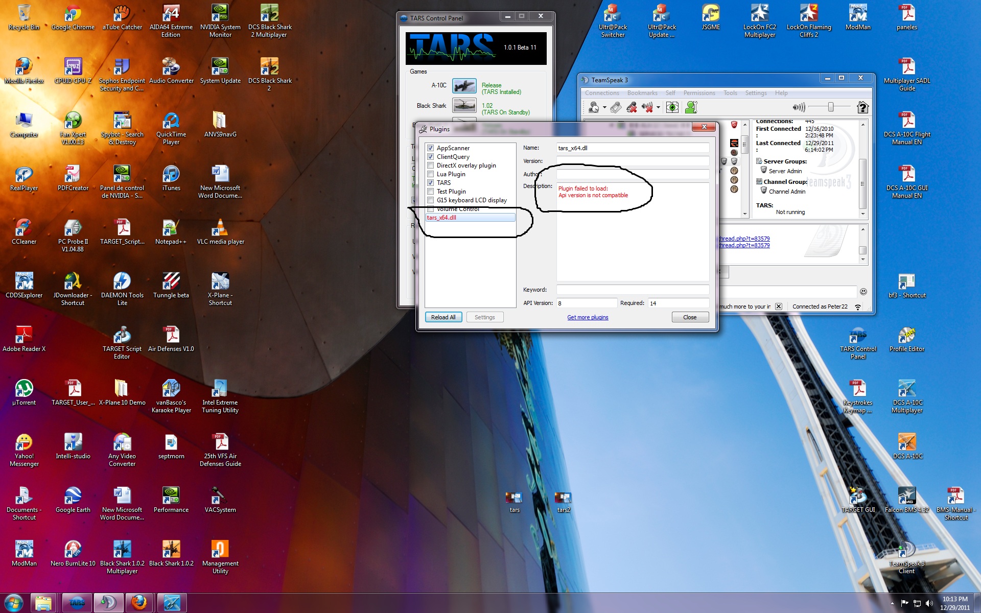981x613 pixels.
Task: Toggle speaker mute icon in TeamSpeak toolbar
Action: click(x=647, y=107)
